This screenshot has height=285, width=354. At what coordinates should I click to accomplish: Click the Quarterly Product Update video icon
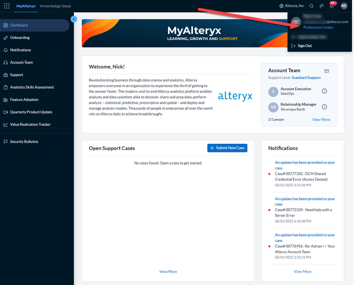6,112
